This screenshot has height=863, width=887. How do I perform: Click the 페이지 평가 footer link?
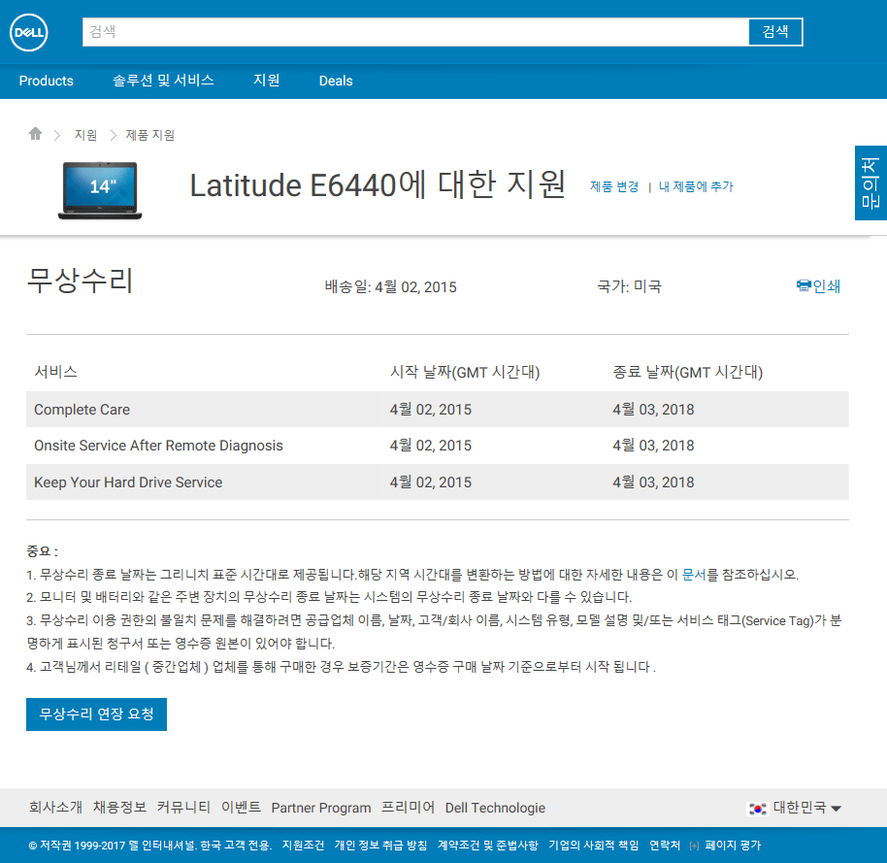[733, 846]
